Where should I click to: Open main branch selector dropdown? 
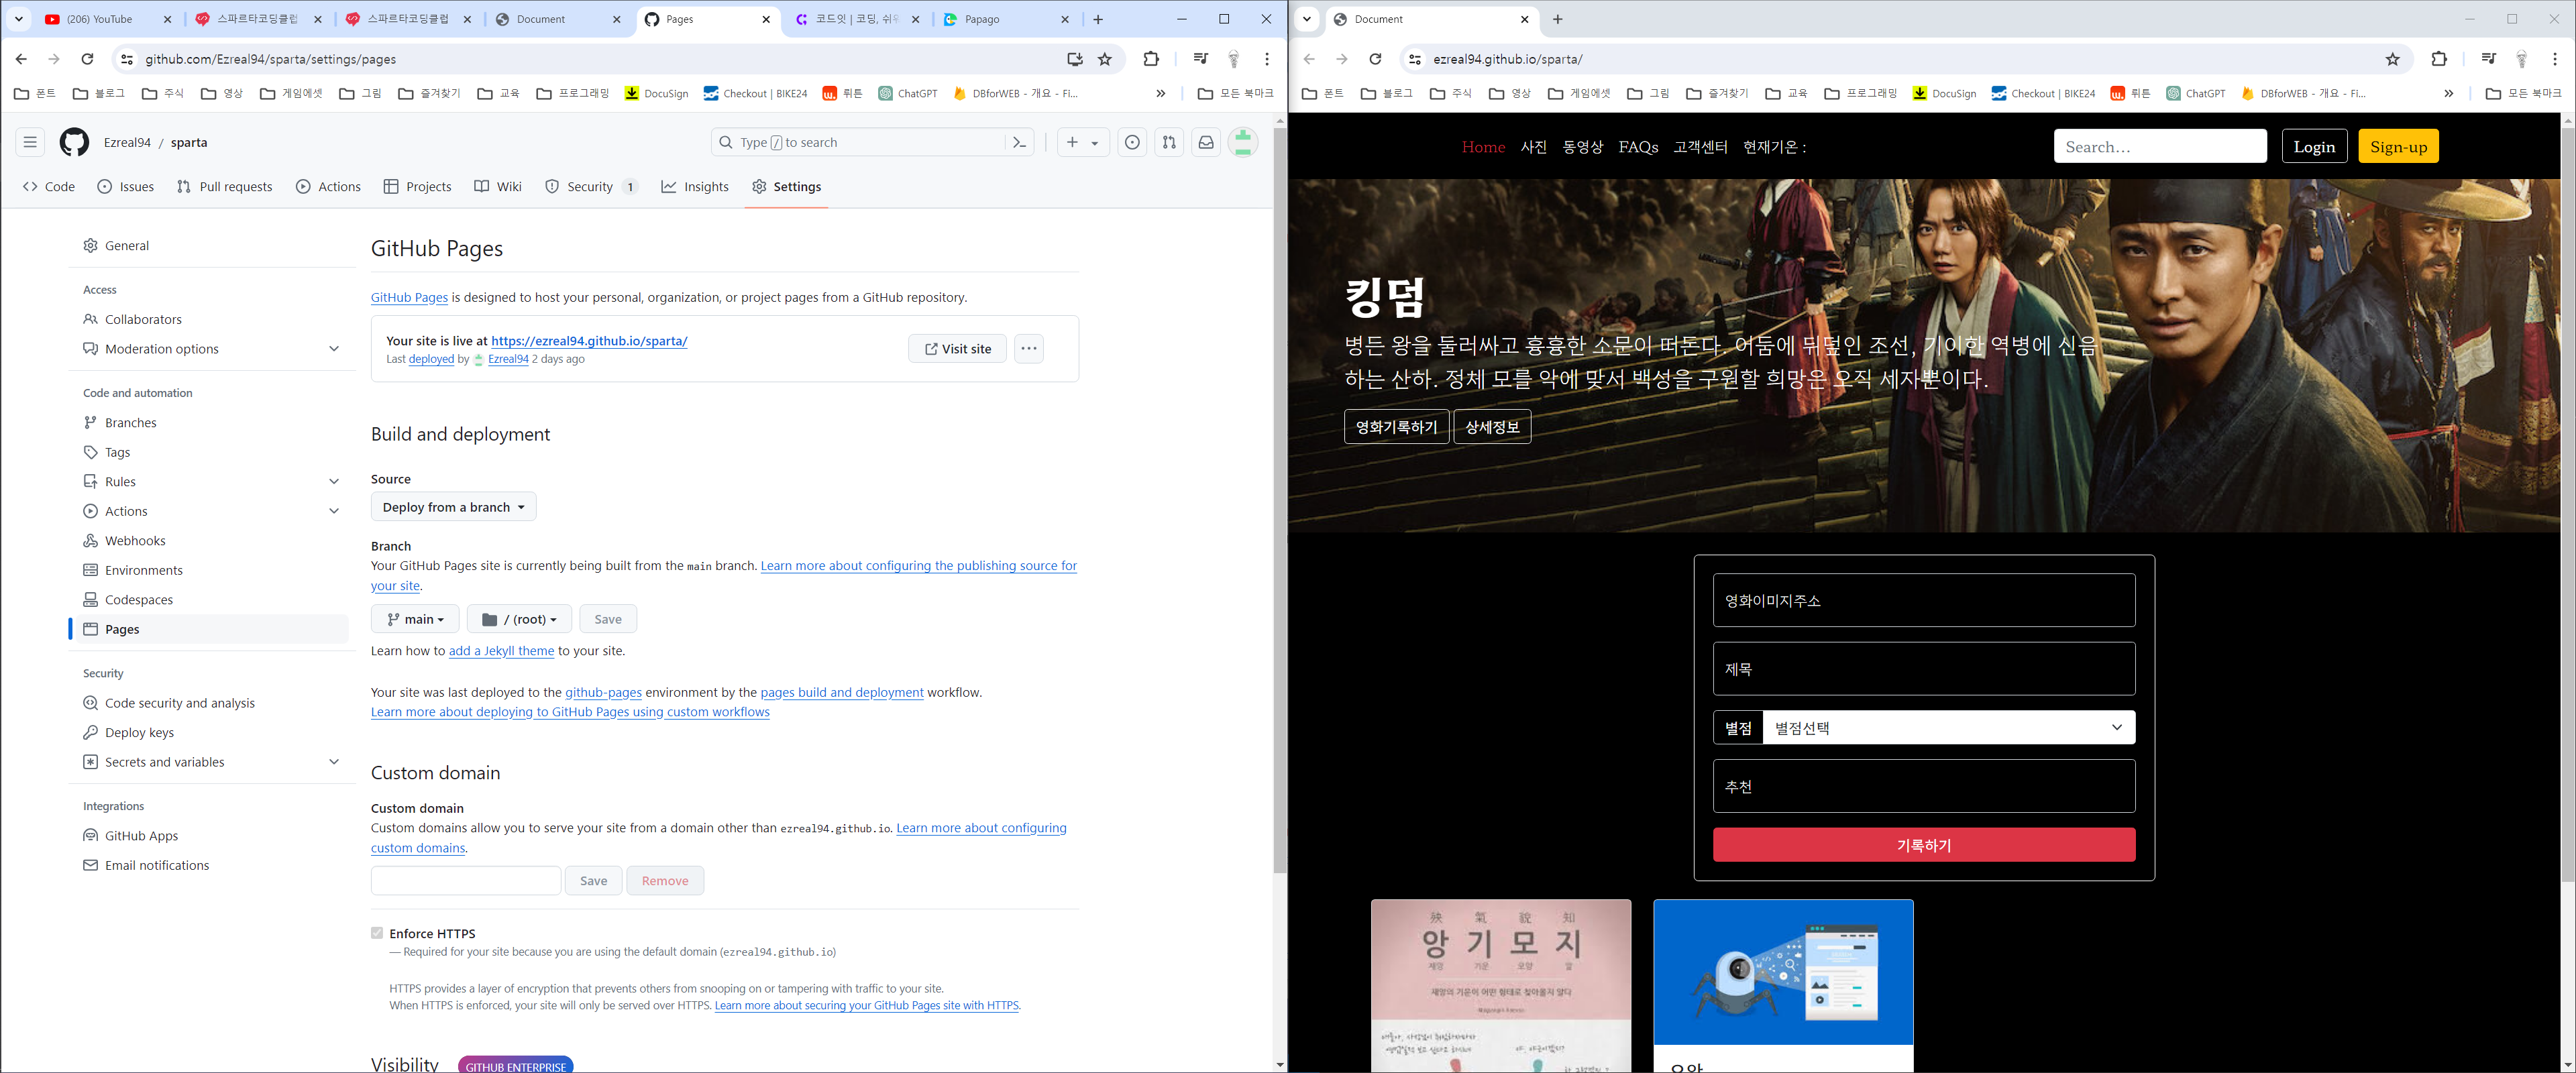coord(415,619)
